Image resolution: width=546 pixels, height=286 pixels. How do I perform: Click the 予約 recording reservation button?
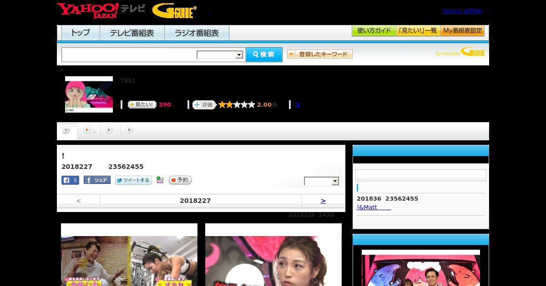pos(180,180)
